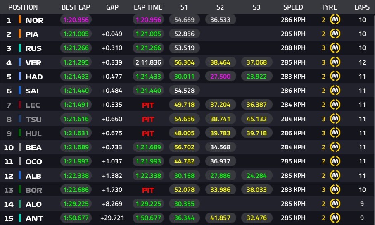Click the tyre icon in the LEC row
This screenshot has width=375, height=225.
pyautogui.click(x=335, y=105)
